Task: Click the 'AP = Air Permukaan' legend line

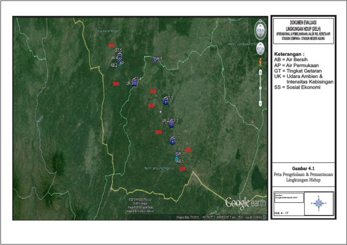Action: (296, 65)
